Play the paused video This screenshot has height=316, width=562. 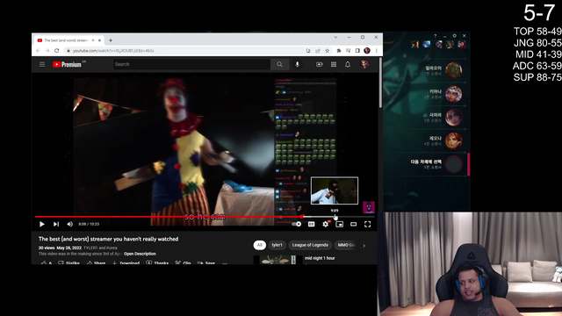41,225
